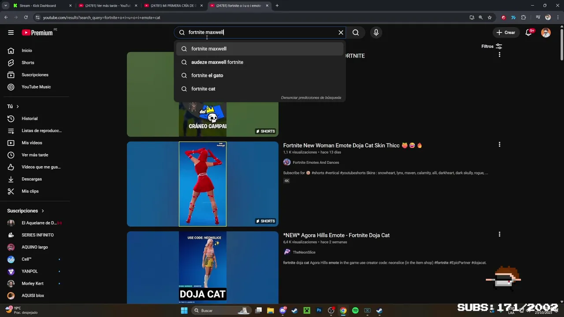Open the Crear upload menu
564x317 pixels.
(x=505, y=33)
